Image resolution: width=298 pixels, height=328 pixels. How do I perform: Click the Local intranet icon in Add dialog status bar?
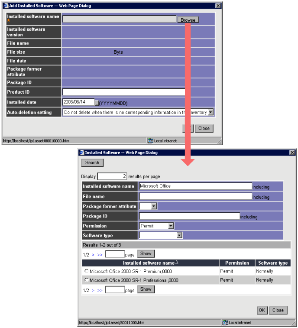(x=150, y=141)
